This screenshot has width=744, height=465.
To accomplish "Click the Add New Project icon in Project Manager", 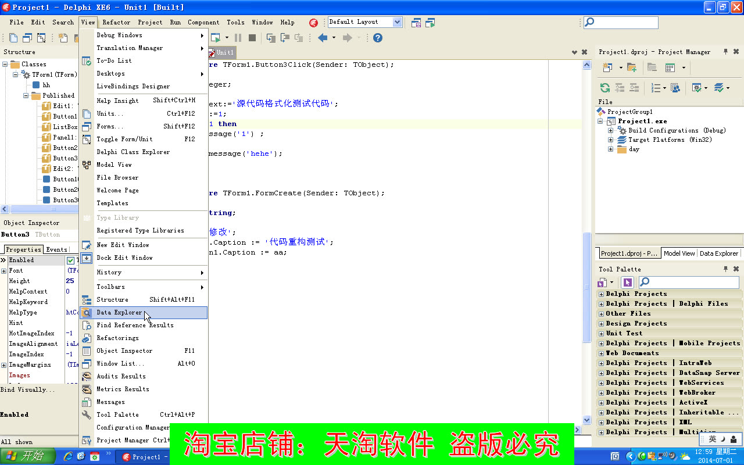I will (607, 67).
